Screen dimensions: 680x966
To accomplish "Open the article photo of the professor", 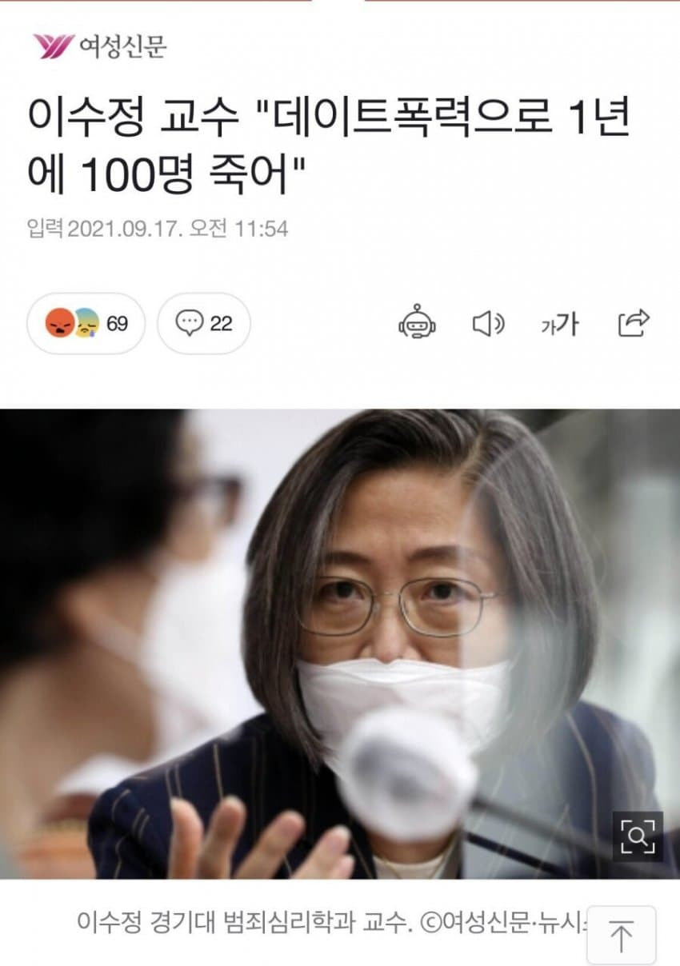I will 340,644.
